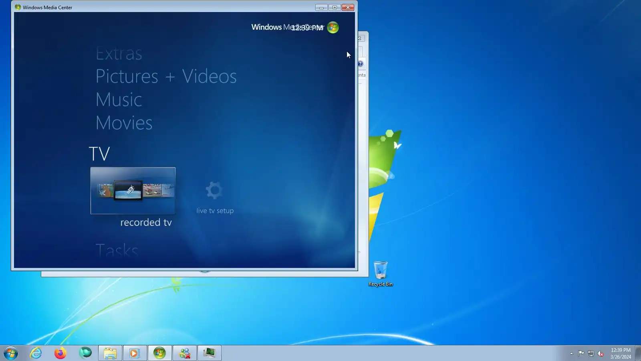Click the "recorded tv" label
Viewport: 641px width, 361px height.
click(146, 222)
